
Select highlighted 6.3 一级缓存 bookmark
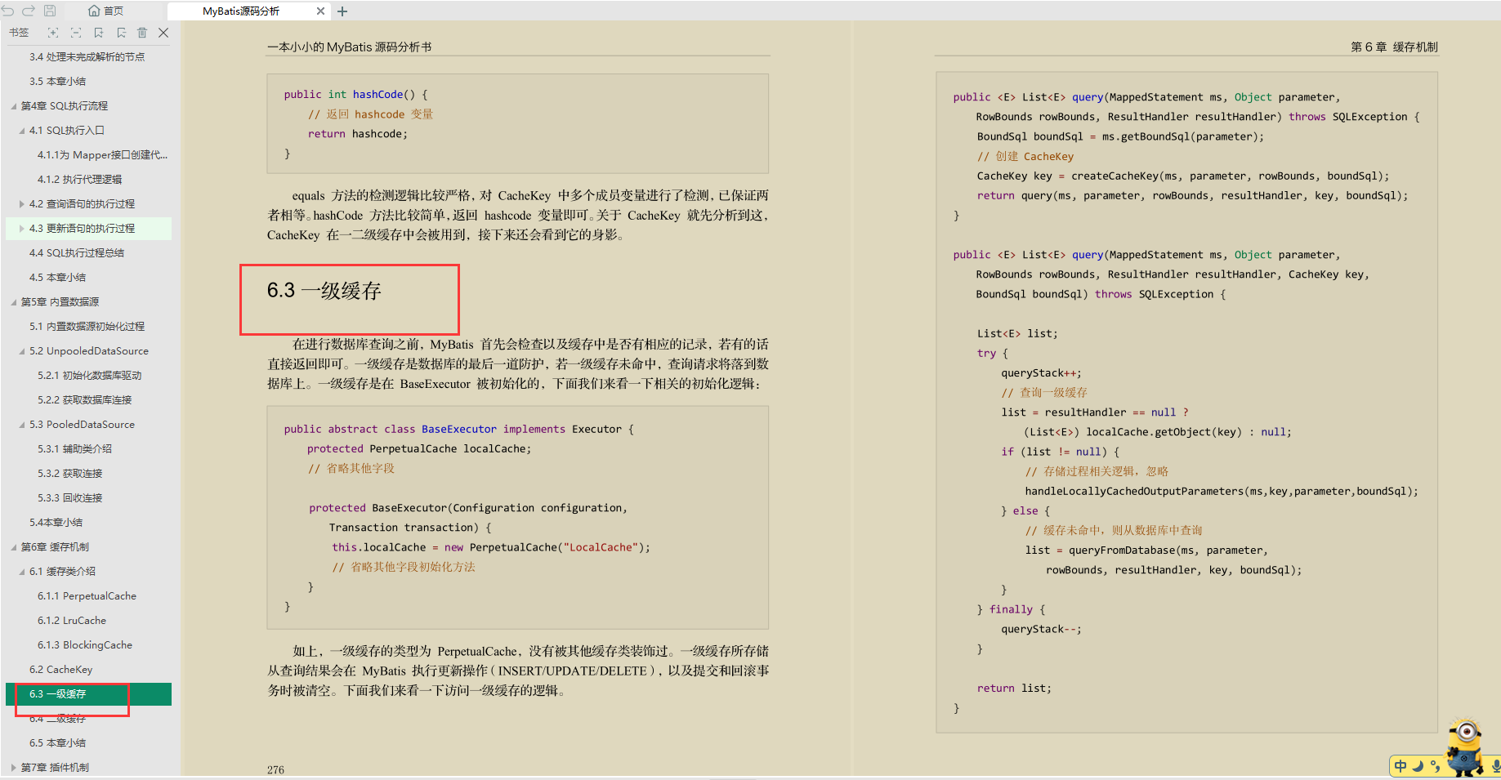point(88,694)
